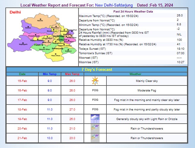This screenshot has width=195, height=148.
Task: Click the sunny icon for 15-Feb
Action: point(95,81)
